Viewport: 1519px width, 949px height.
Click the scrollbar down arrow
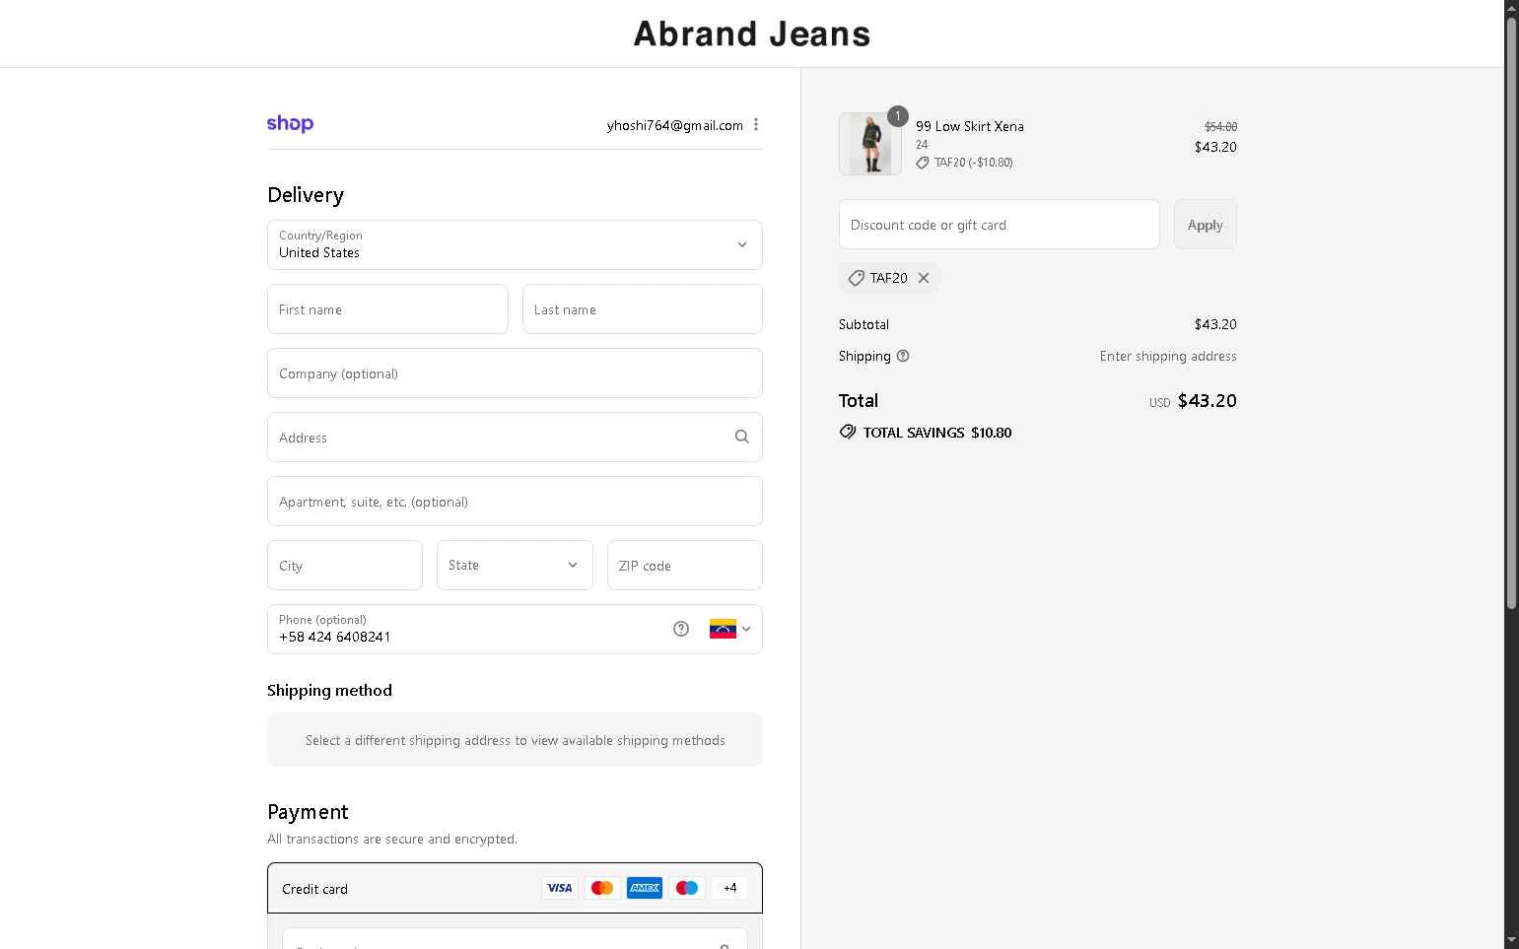pyautogui.click(x=1511, y=940)
